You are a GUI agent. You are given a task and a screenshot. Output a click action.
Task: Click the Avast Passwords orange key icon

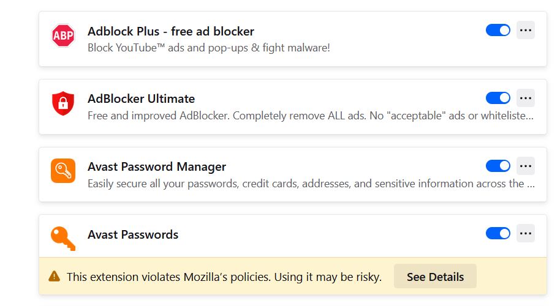63,238
